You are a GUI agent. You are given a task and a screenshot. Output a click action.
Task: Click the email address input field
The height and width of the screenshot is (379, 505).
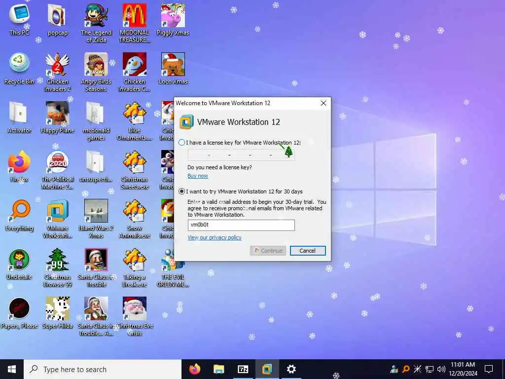tap(241, 225)
